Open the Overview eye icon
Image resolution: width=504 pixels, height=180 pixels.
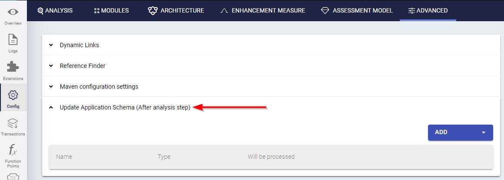click(x=13, y=12)
